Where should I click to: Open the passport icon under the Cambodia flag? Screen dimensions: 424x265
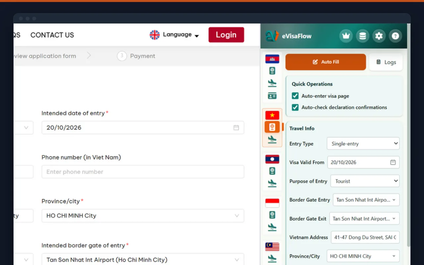[272, 71]
